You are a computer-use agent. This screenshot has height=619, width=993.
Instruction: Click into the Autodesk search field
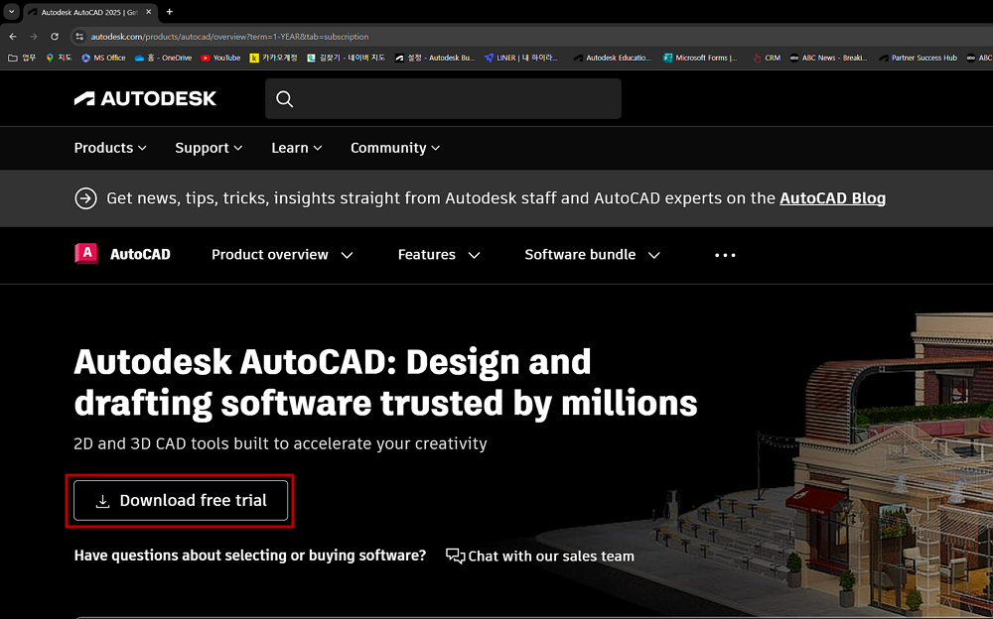pyautogui.click(x=443, y=99)
